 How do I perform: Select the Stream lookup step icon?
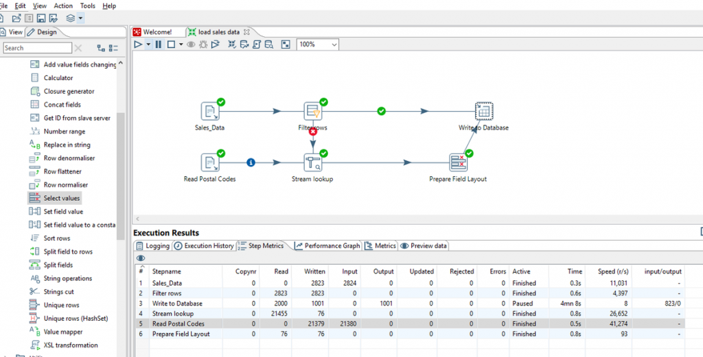click(x=313, y=162)
